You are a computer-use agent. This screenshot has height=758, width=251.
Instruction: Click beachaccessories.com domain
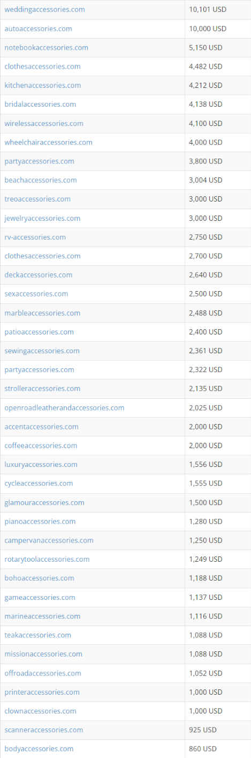[x=41, y=180]
